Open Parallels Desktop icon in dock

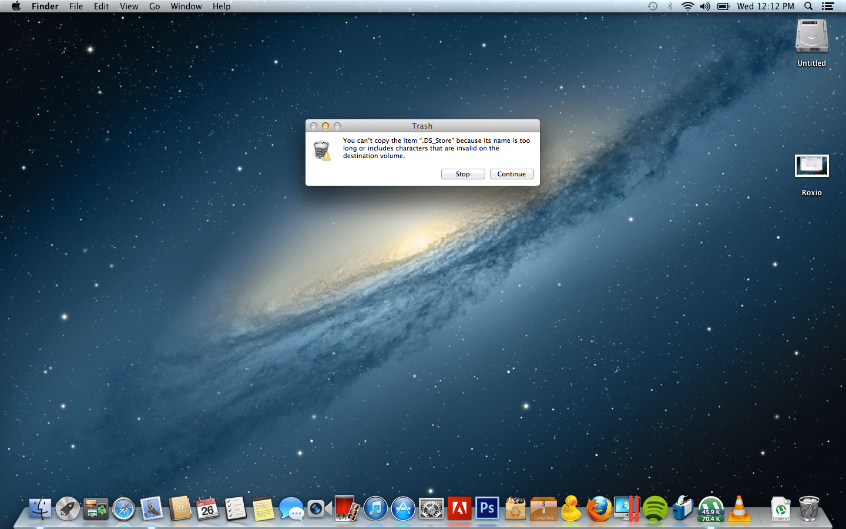click(627, 509)
